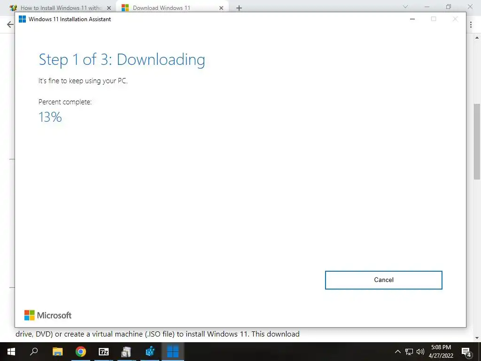Open Chrome three-dot menu
Image resolution: width=481 pixels, height=361 pixels.
click(x=471, y=25)
